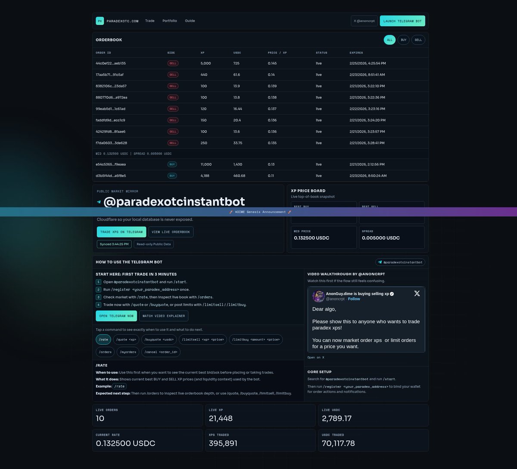Open the X @anoncrpt profile button
The height and width of the screenshot is (469, 517).
click(364, 21)
